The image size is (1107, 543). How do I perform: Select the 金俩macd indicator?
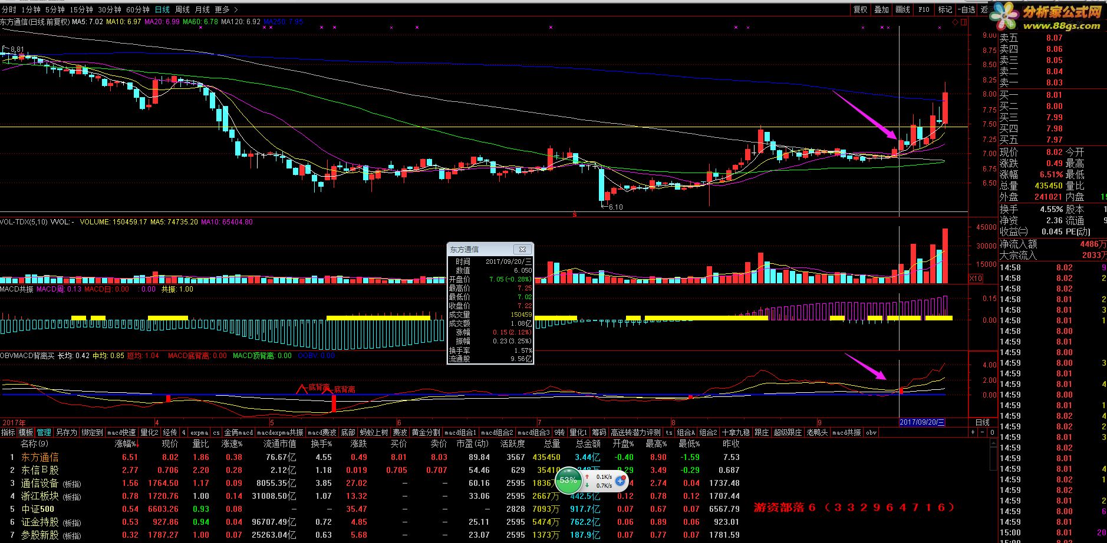click(238, 432)
